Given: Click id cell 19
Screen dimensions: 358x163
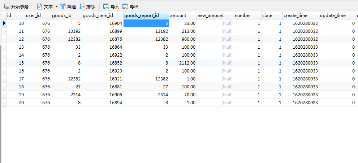Looking at the screenshot, I should click(x=16, y=94).
